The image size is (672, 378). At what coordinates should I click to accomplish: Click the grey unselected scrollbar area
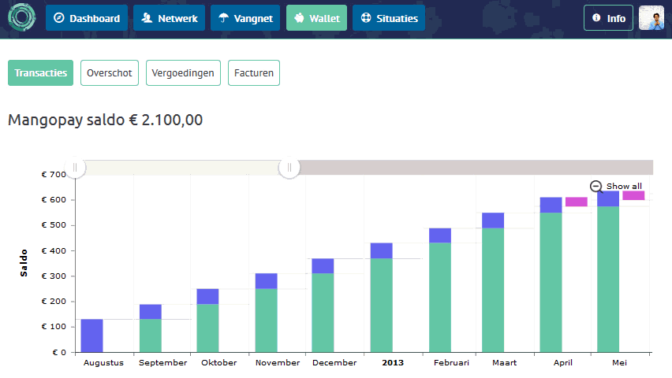473,167
